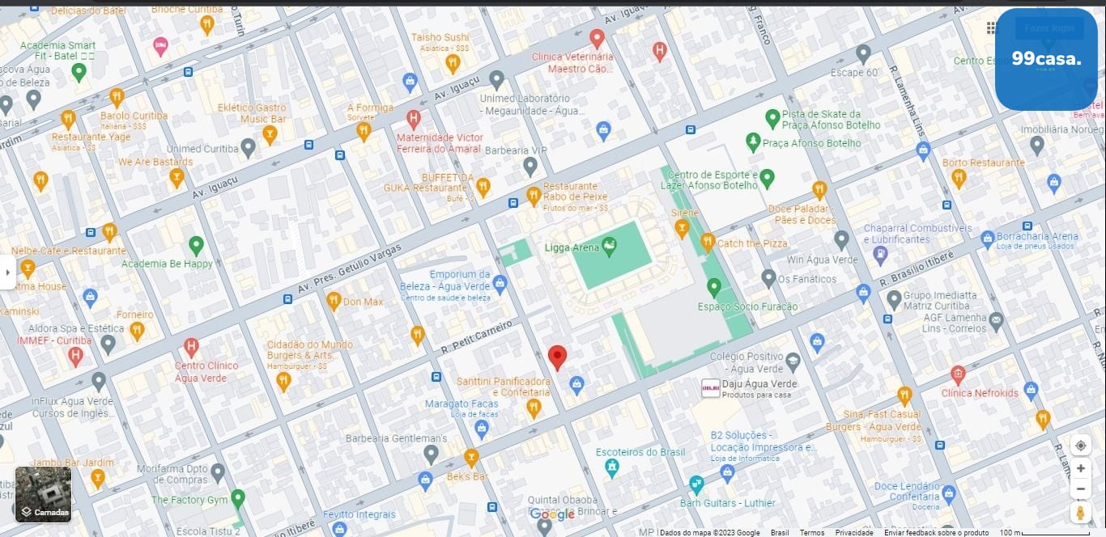Open Clínica Veterinária Maestro Cão pin
Screen dimensions: 1106x537
pyautogui.click(x=597, y=38)
